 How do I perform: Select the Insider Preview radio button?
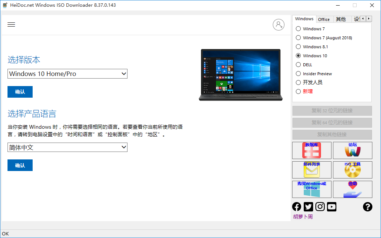(x=314, y=74)
